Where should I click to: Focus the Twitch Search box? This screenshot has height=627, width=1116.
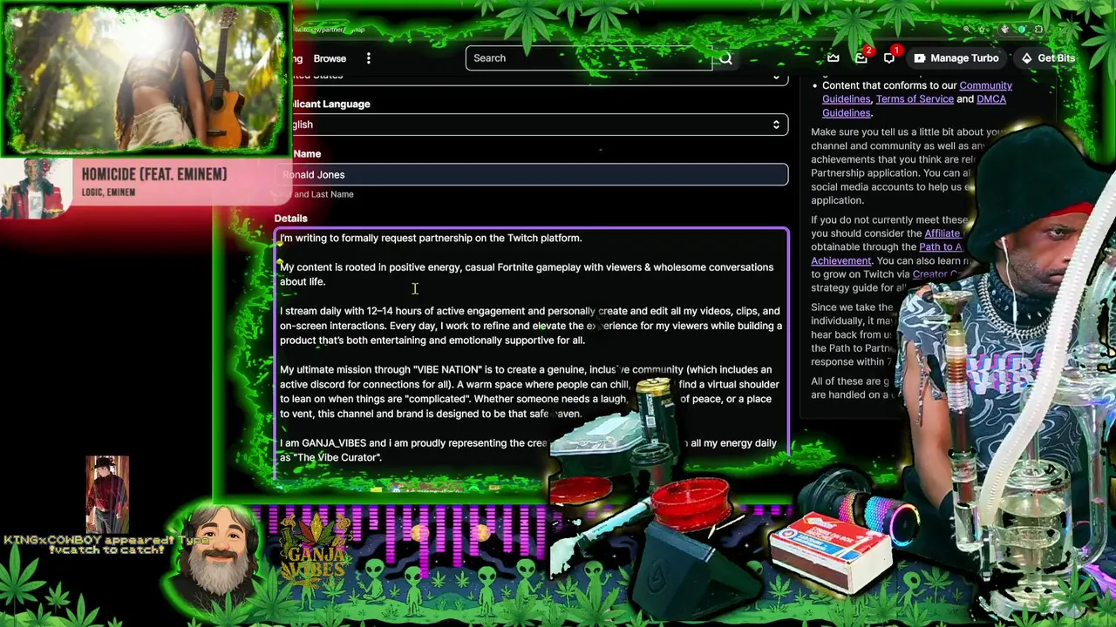click(589, 58)
